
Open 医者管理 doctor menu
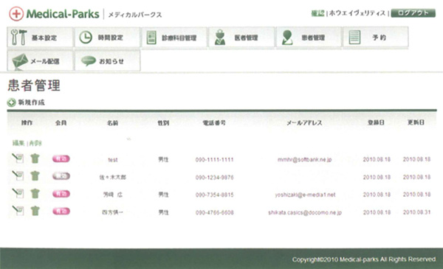tap(241, 38)
